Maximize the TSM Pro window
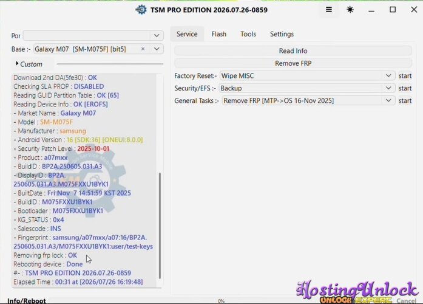The image size is (423, 304). 393,10
